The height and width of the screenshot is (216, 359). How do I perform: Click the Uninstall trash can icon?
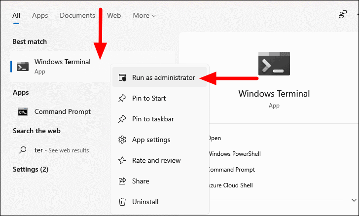(122, 202)
